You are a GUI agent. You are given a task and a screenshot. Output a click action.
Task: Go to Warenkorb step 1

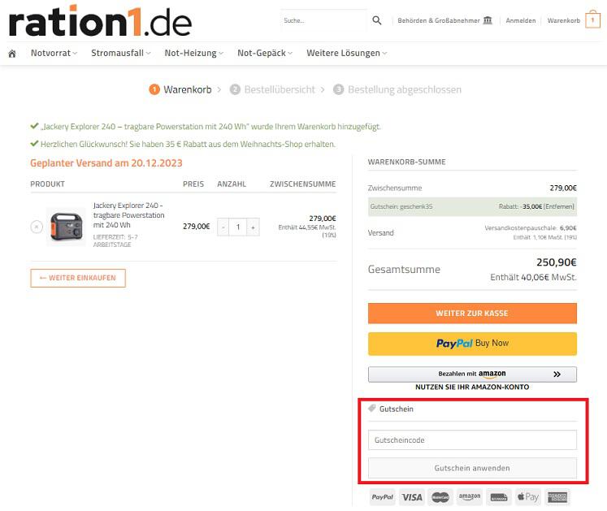point(180,90)
